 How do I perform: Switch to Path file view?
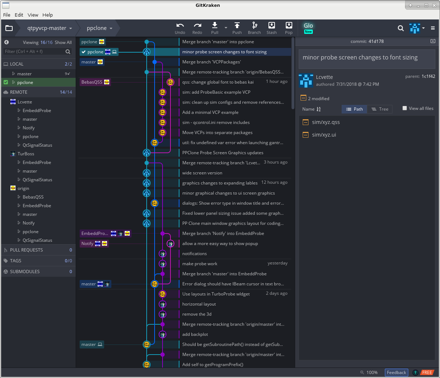pyautogui.click(x=354, y=109)
